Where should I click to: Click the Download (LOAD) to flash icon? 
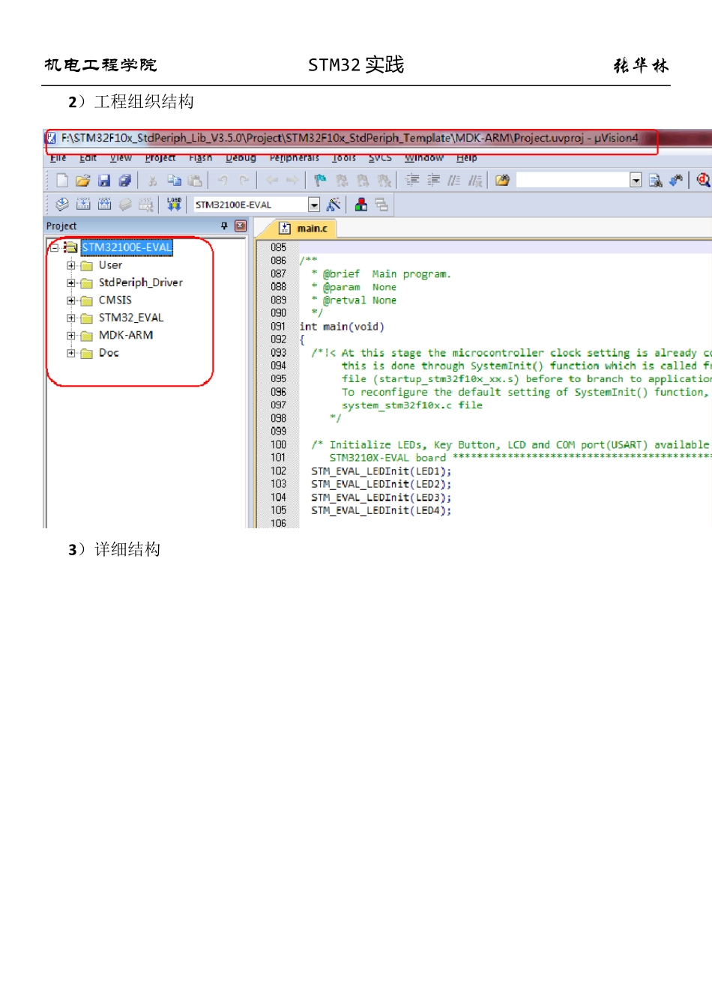coord(174,205)
